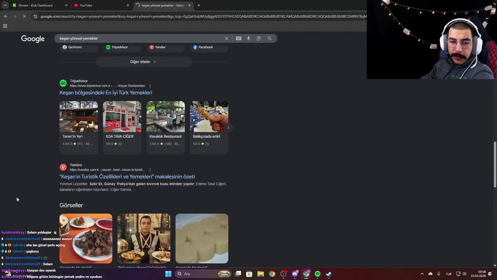Open File Explorer from taskbar
The width and height of the screenshot is (497, 280).
tap(261, 274)
